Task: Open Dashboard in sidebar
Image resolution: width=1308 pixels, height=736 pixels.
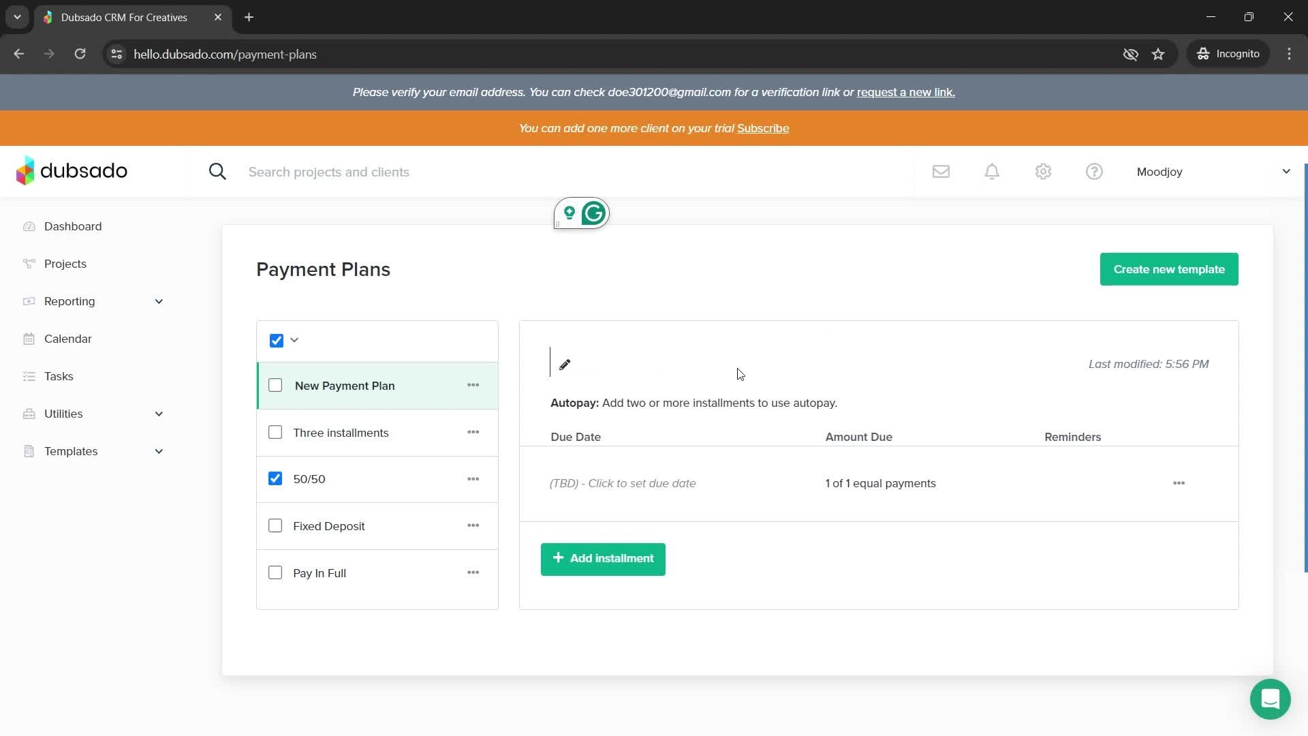Action: point(73,226)
